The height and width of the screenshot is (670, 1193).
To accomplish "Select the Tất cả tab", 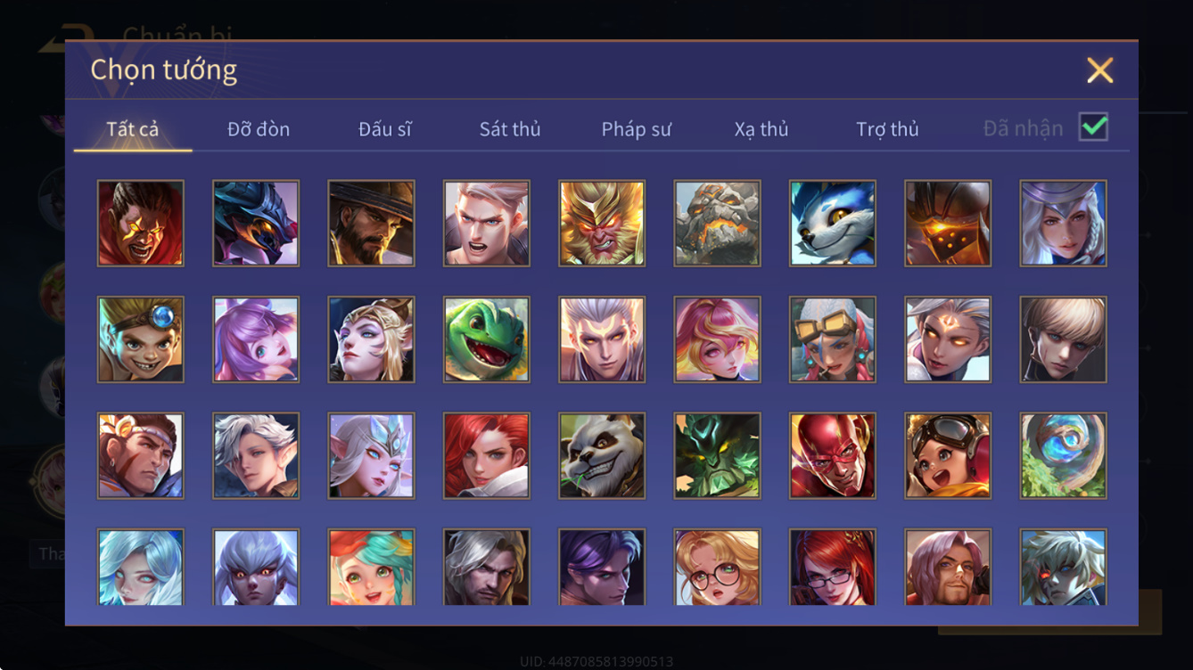I will pyautogui.click(x=133, y=129).
